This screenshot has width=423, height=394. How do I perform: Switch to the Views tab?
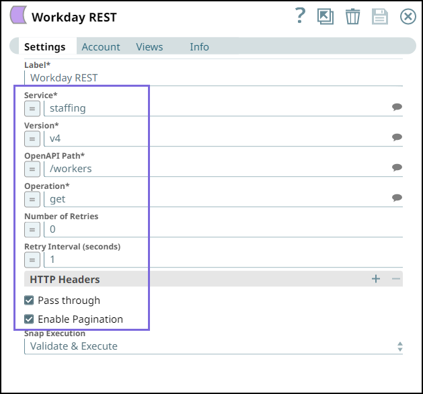tap(149, 47)
